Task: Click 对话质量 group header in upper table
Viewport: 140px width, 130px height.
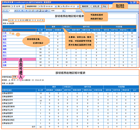Action: 119,27
